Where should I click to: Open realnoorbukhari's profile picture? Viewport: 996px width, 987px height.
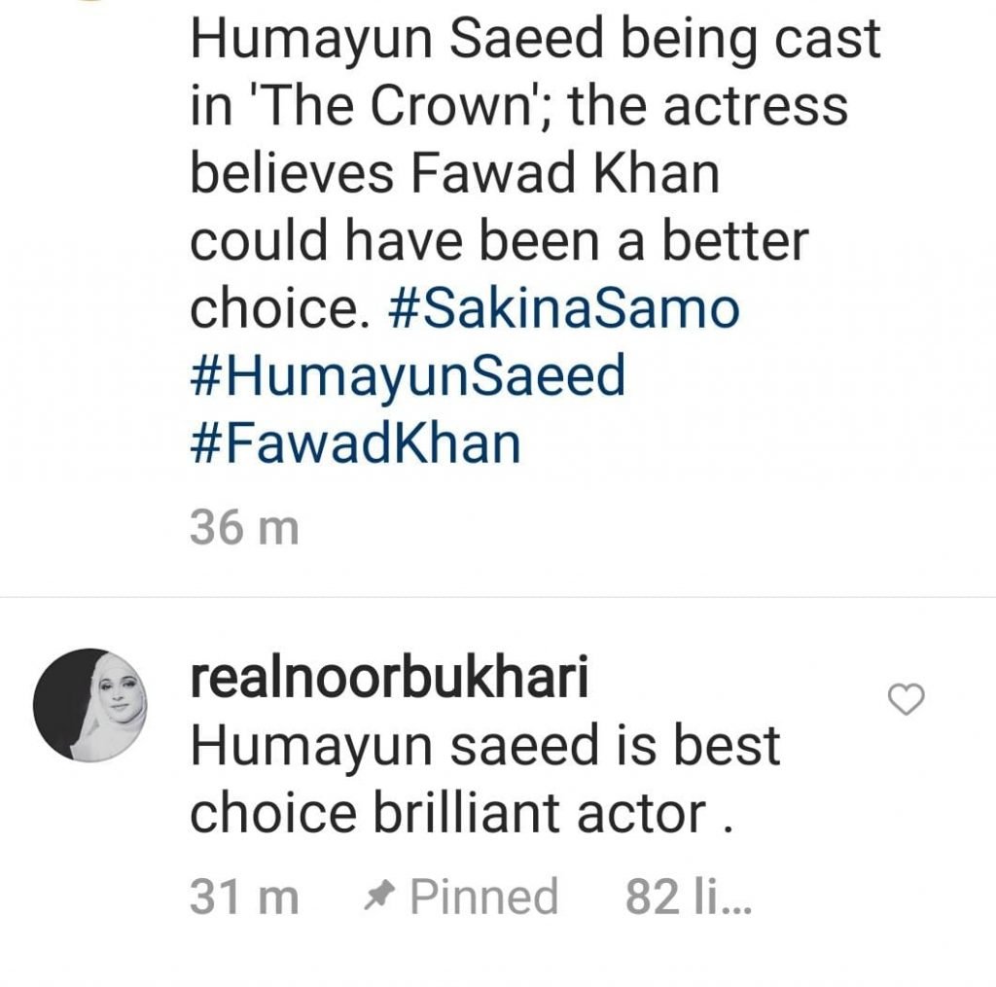click(90, 703)
